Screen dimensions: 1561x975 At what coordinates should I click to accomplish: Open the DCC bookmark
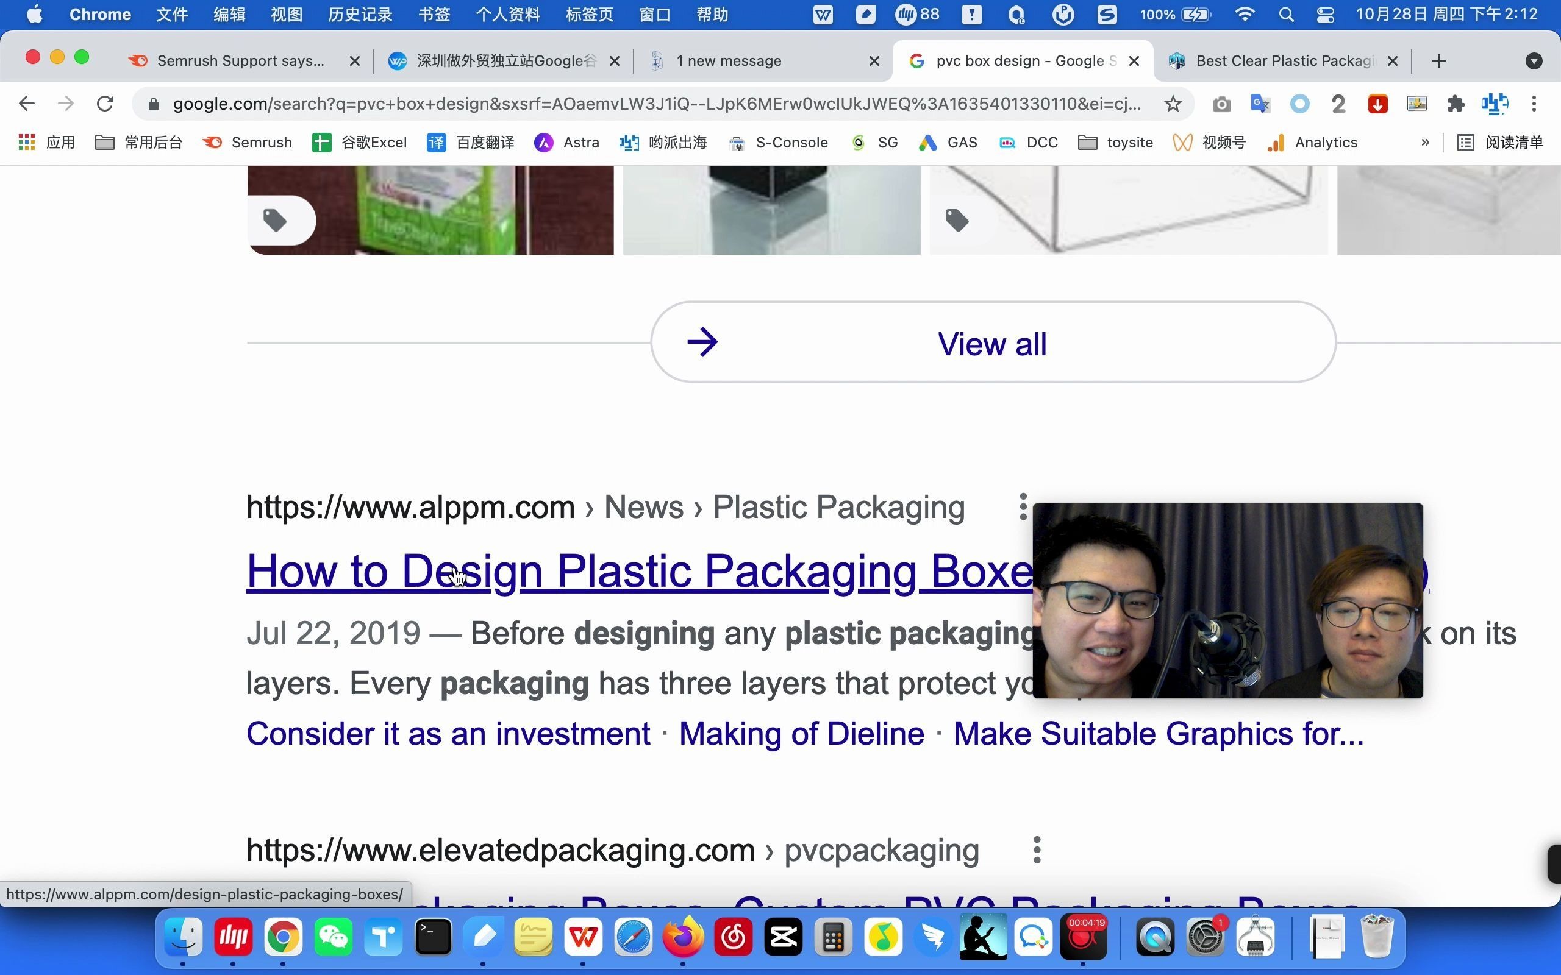tap(1028, 142)
